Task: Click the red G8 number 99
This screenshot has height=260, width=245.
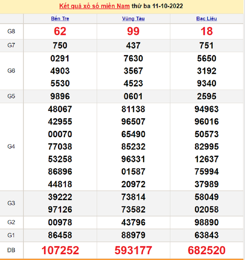Action: (133, 31)
